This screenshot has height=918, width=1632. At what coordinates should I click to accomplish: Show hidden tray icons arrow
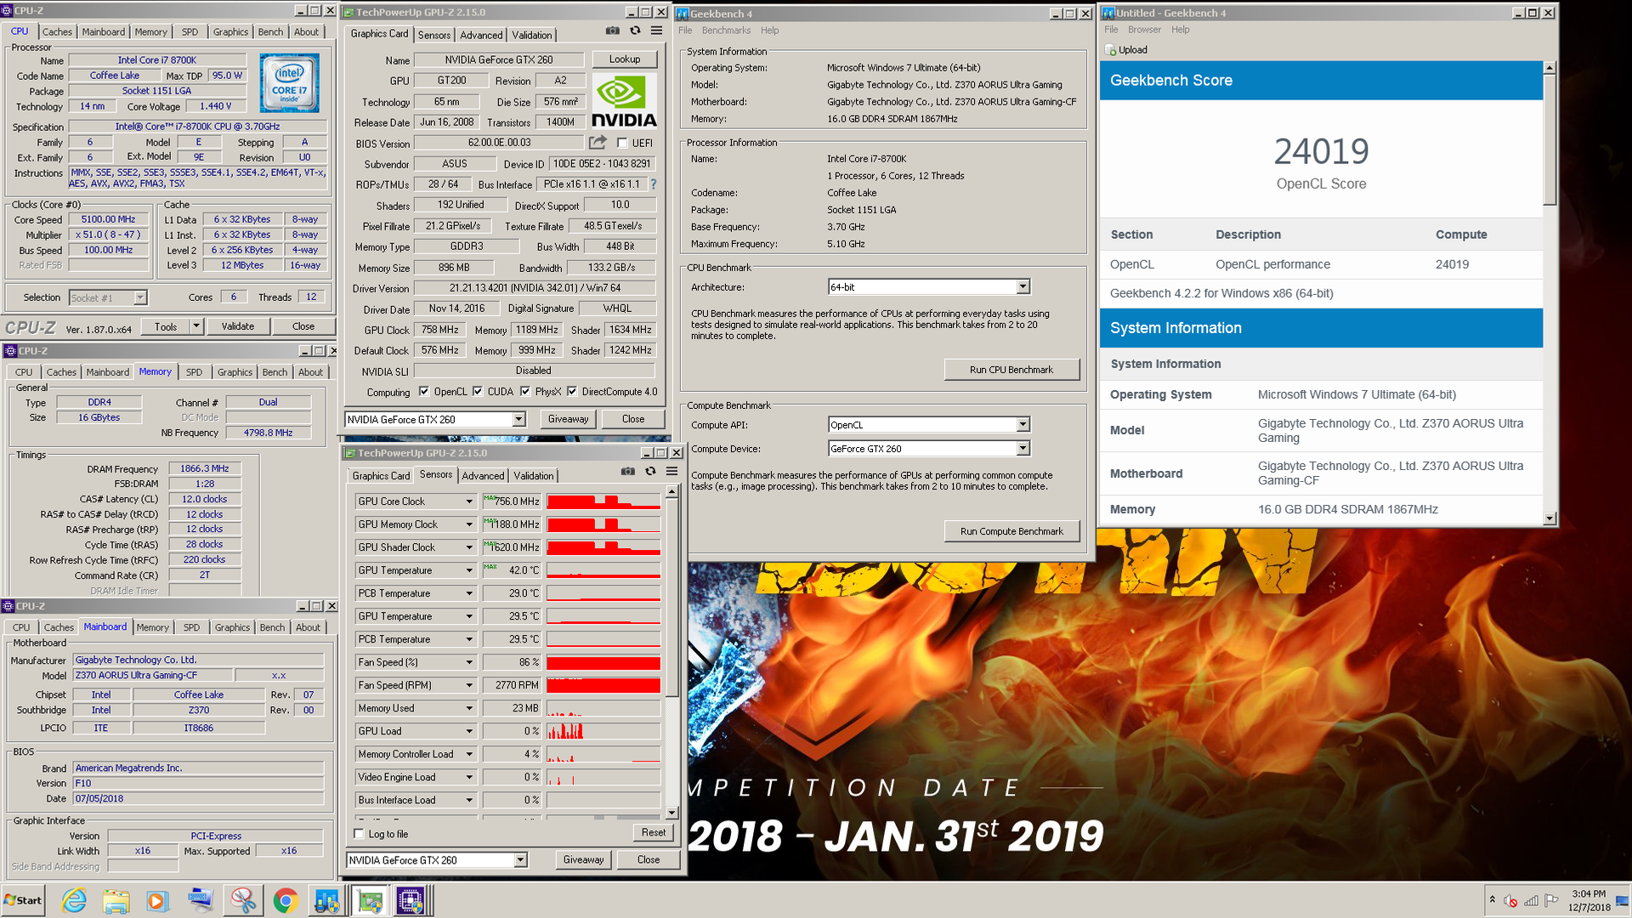1492,900
